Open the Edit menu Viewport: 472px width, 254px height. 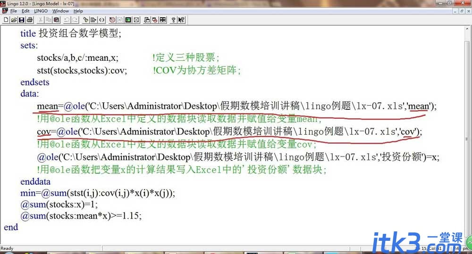click(25, 11)
